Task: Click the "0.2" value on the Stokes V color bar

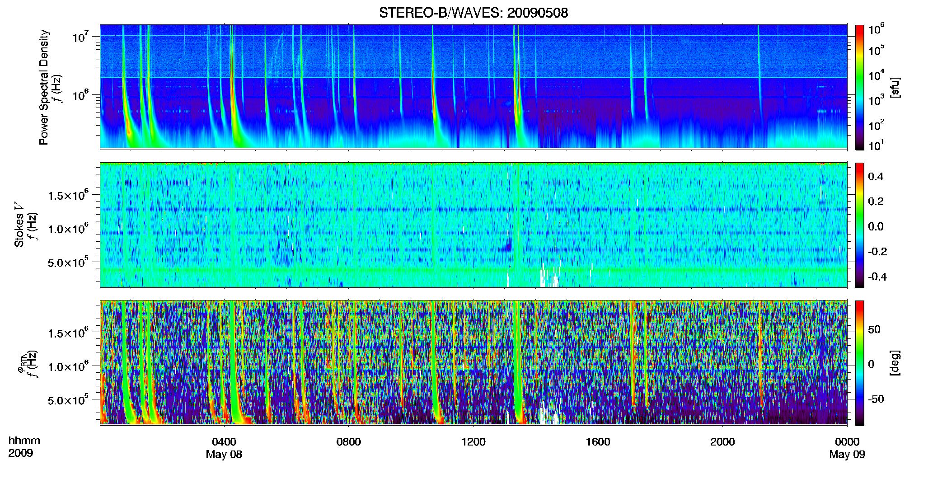Action: pyautogui.click(x=876, y=202)
